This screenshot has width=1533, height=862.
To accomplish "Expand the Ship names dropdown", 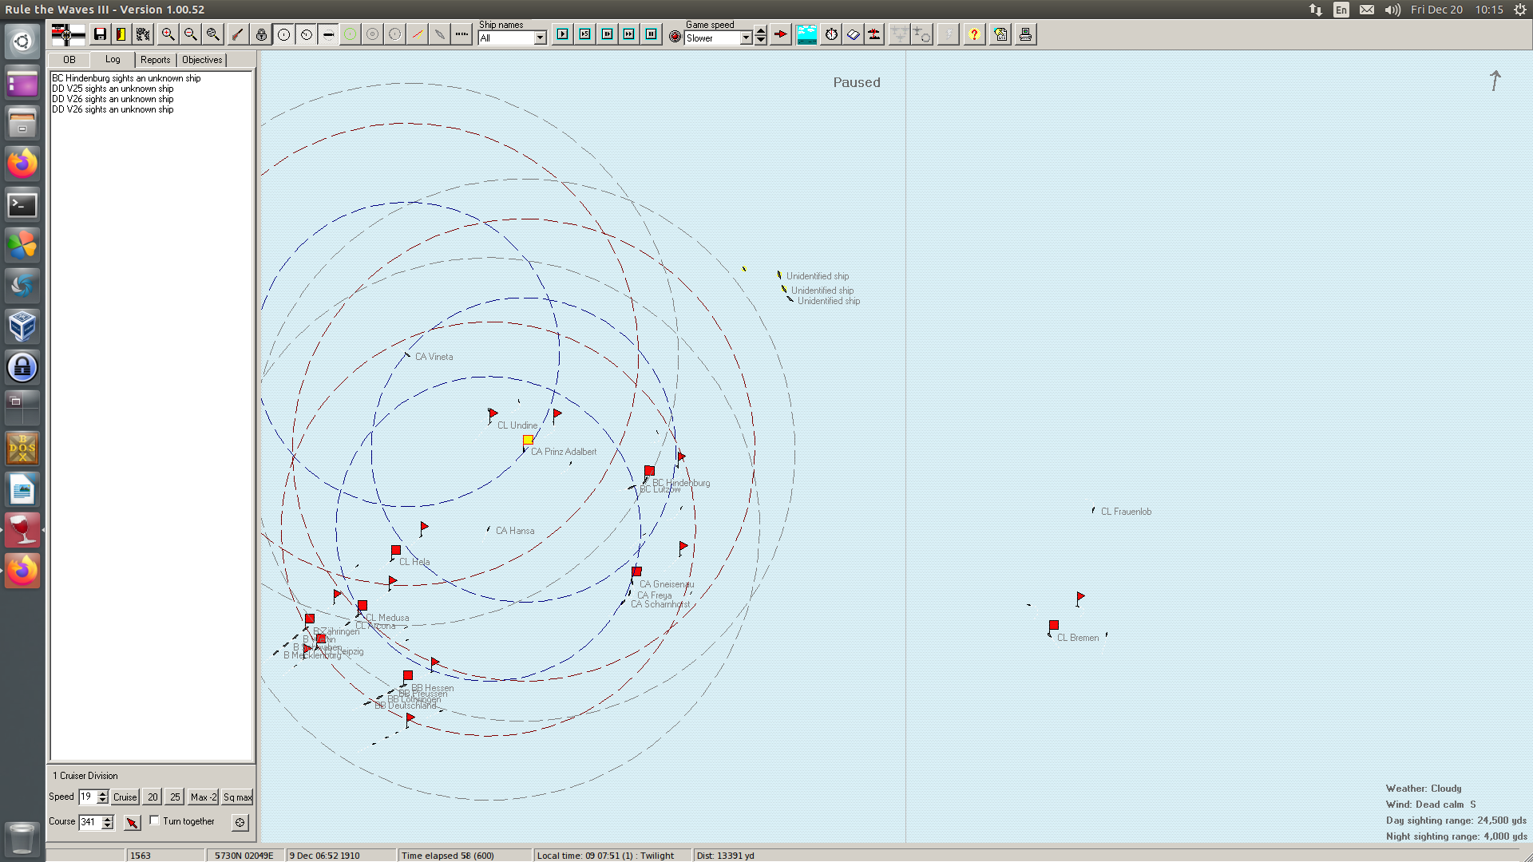I will 541,38.
